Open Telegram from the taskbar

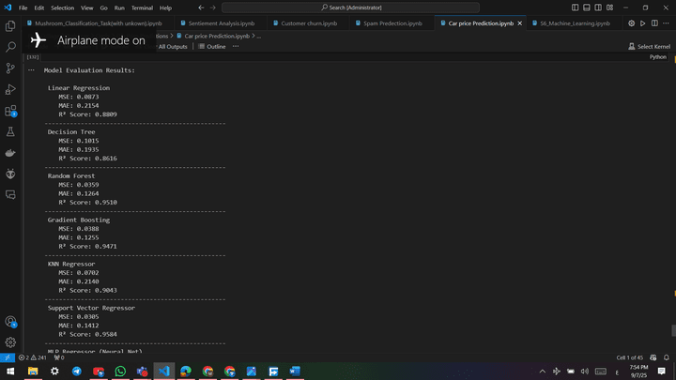[x=77, y=371]
